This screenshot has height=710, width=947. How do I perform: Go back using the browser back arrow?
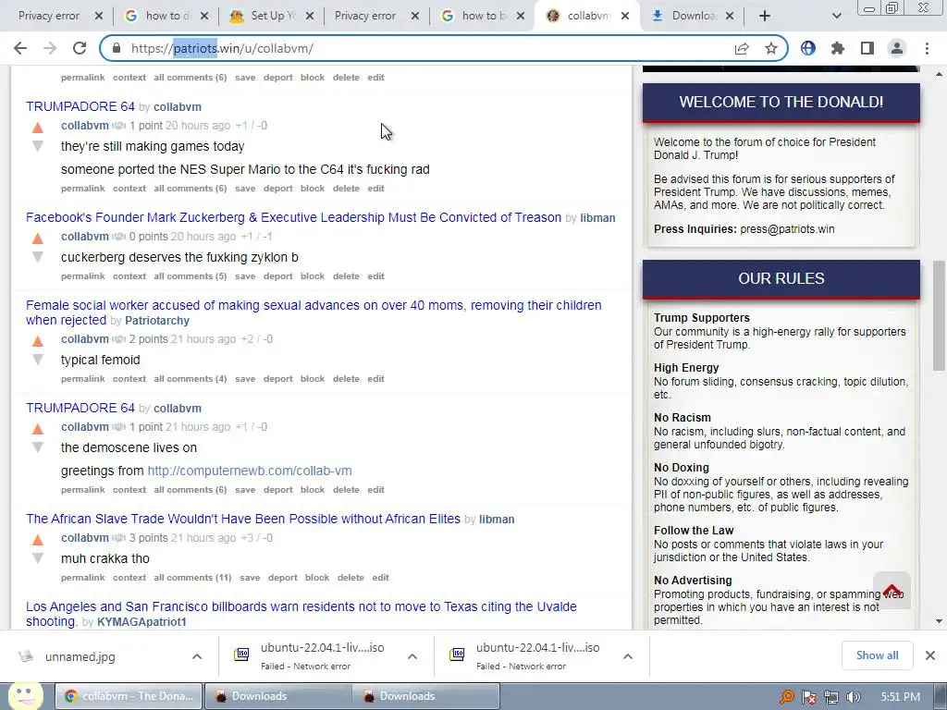point(20,48)
